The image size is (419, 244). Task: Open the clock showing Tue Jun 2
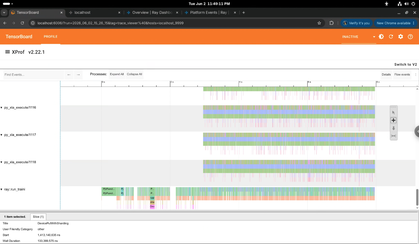point(209,4)
